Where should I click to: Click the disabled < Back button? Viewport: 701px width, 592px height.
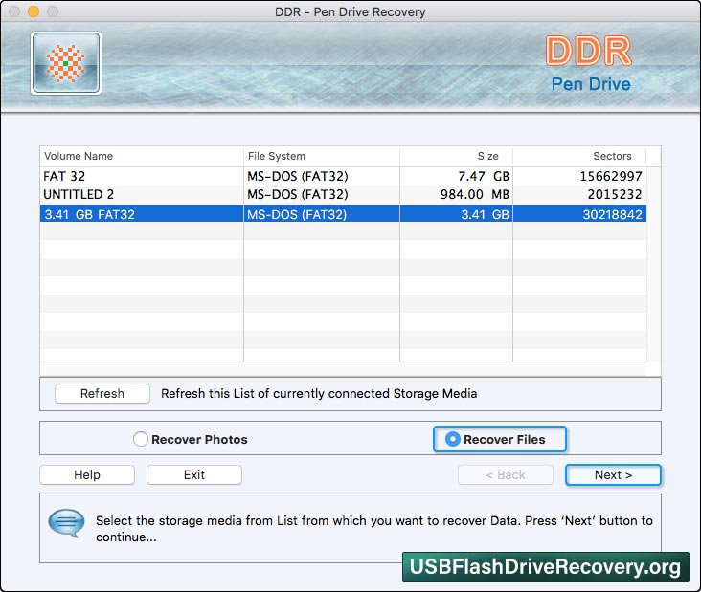coord(506,474)
